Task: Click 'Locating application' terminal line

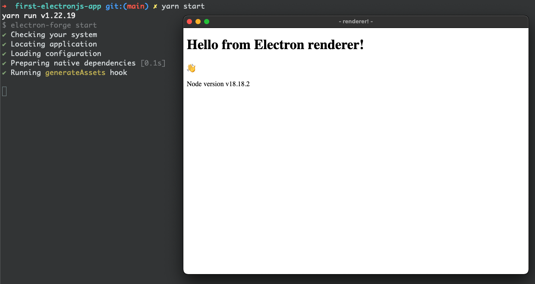Action: coord(54,44)
